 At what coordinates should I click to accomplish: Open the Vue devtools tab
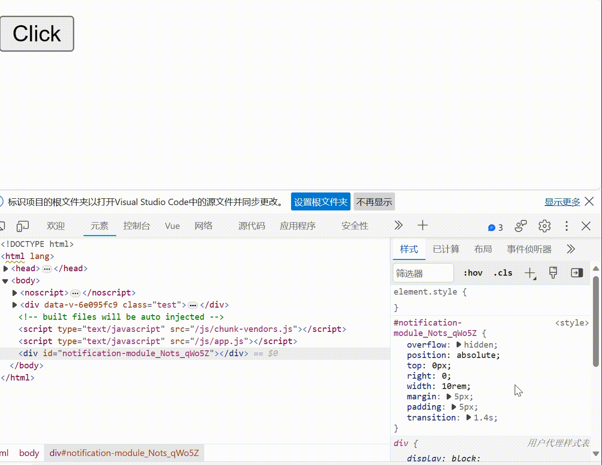pyautogui.click(x=172, y=226)
